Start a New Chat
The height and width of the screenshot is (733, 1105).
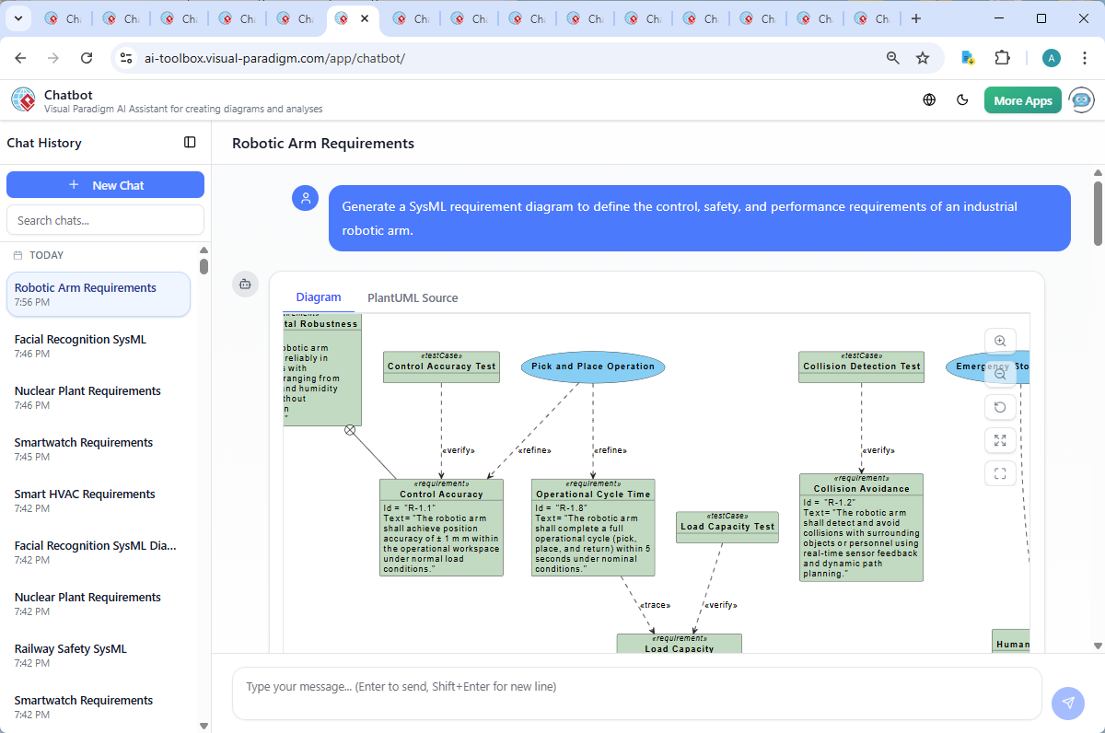105,184
